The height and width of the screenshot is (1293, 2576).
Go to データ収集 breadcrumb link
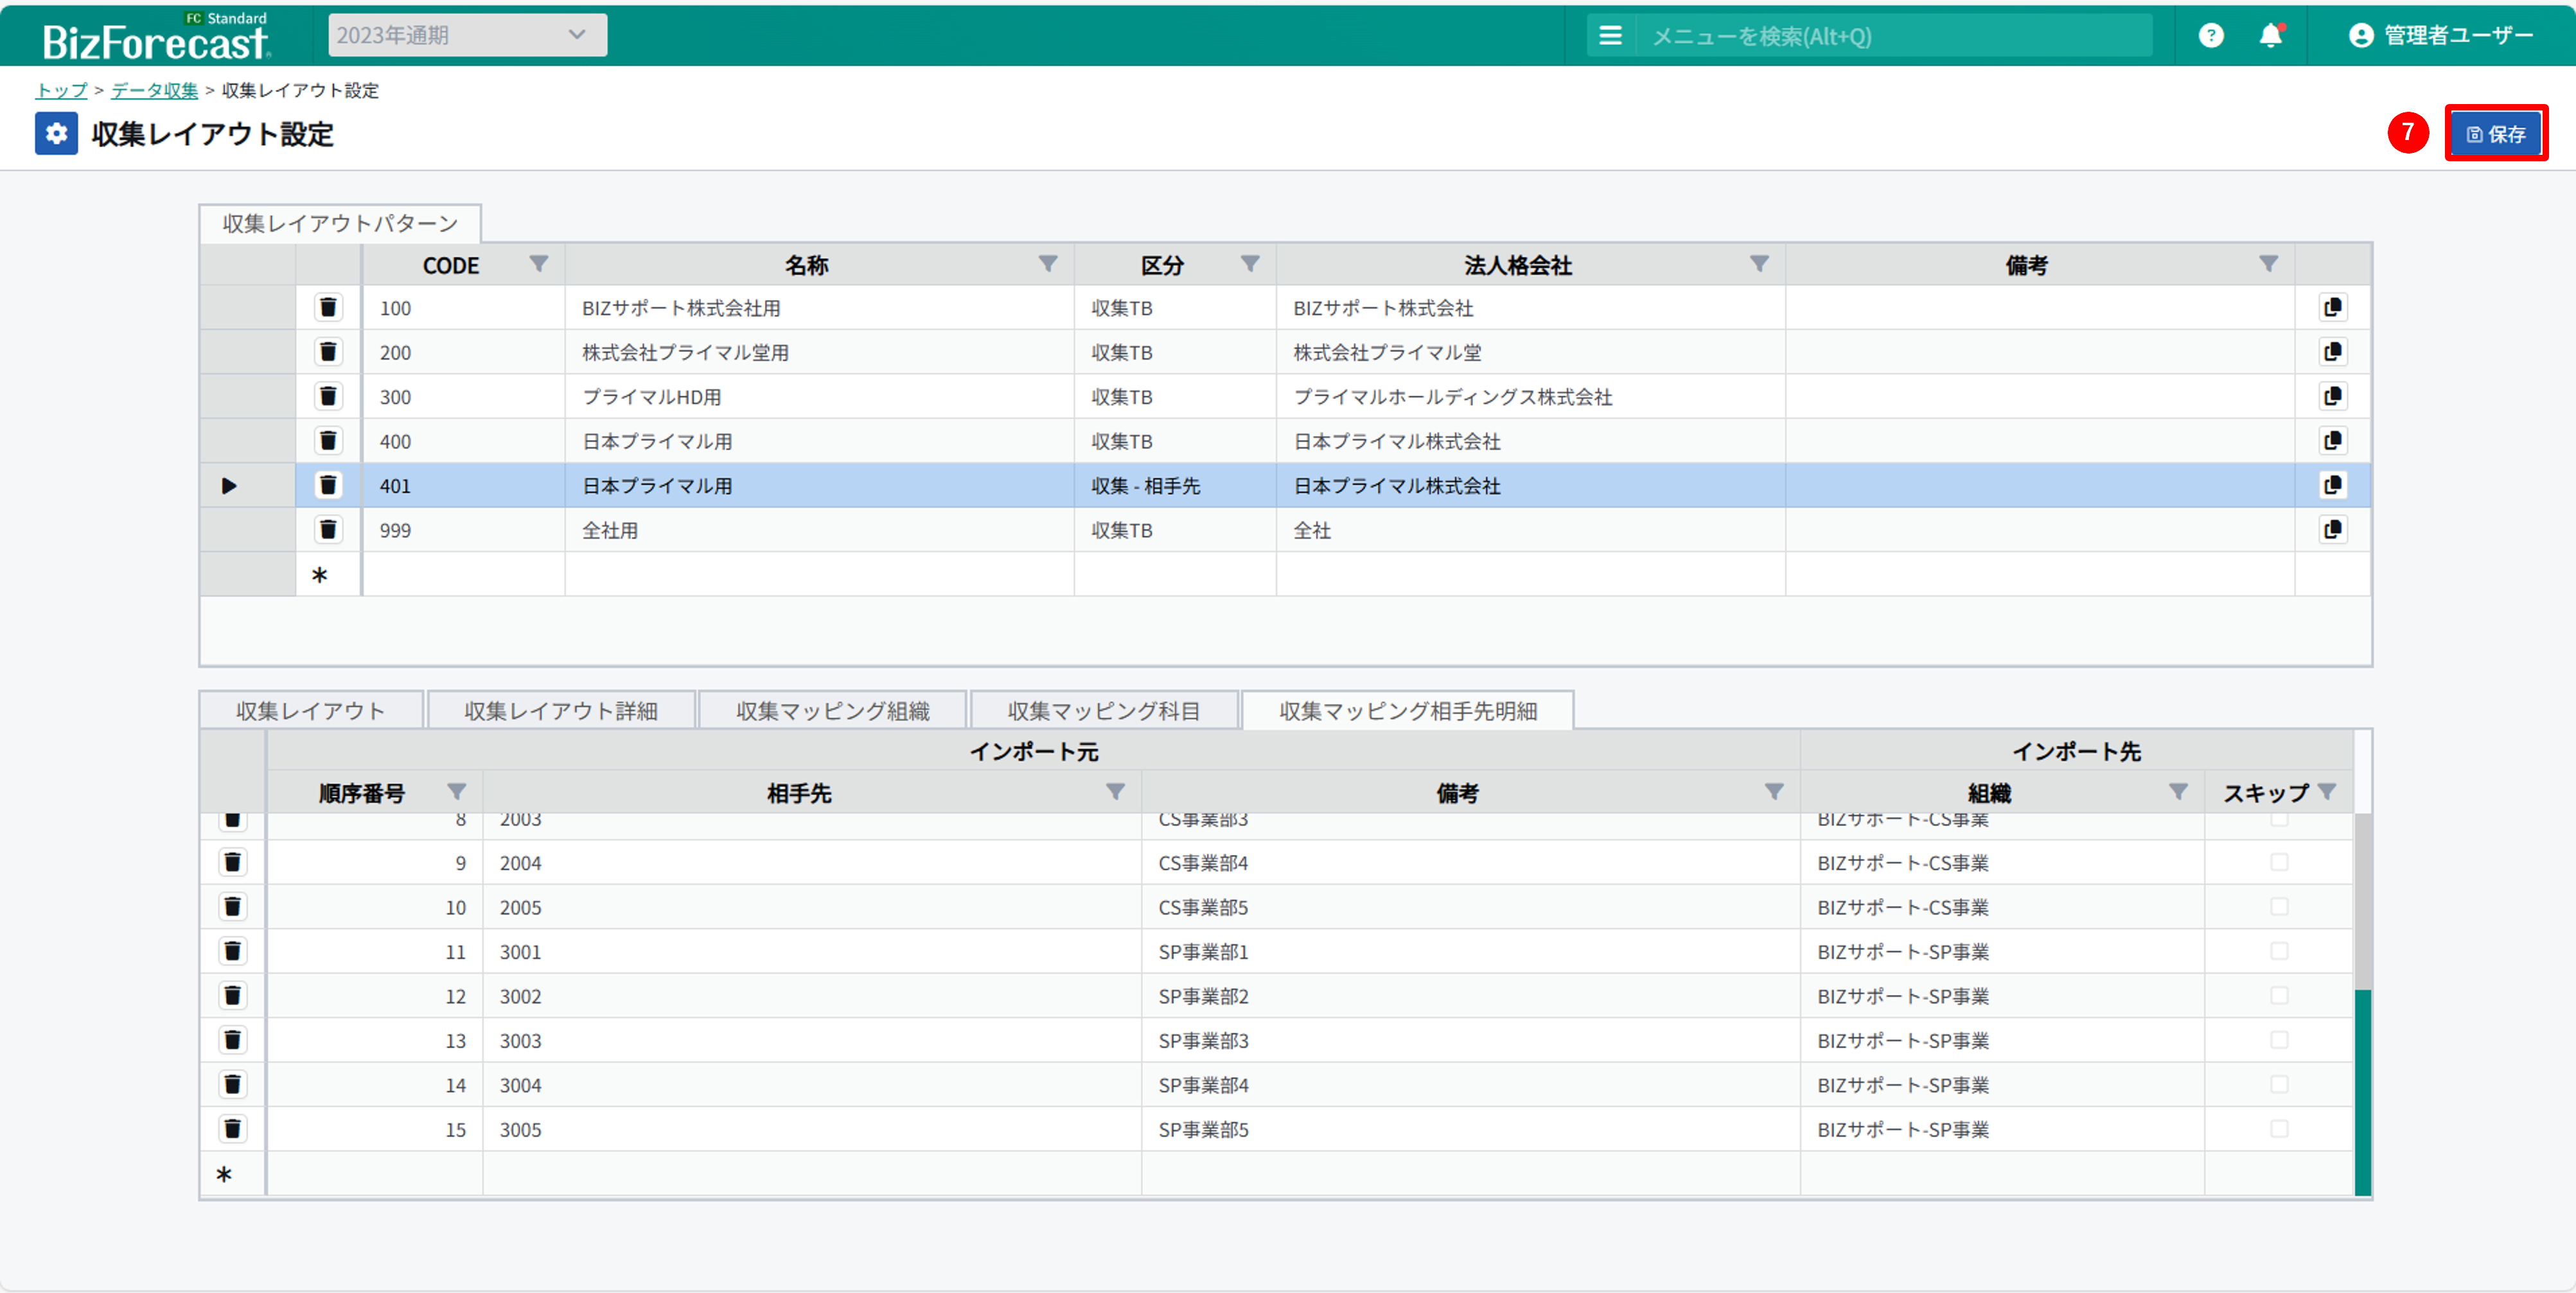154,90
